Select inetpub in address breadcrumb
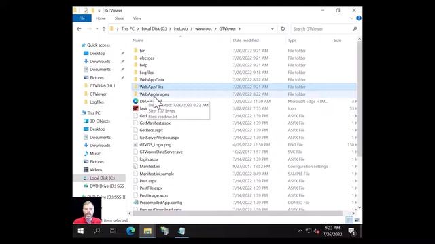This screenshot has width=435, height=244. tap(181, 28)
